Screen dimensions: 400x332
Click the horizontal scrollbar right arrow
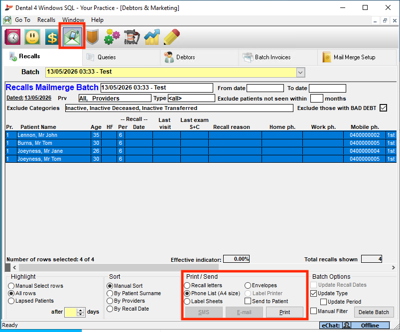(393, 267)
